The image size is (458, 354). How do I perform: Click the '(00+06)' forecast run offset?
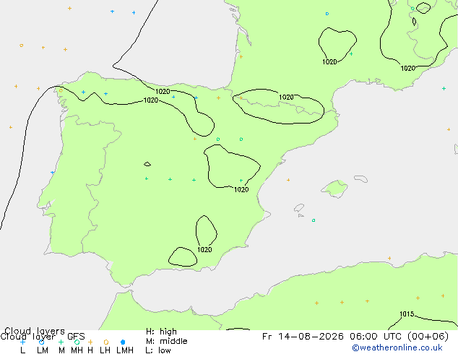click(428, 337)
